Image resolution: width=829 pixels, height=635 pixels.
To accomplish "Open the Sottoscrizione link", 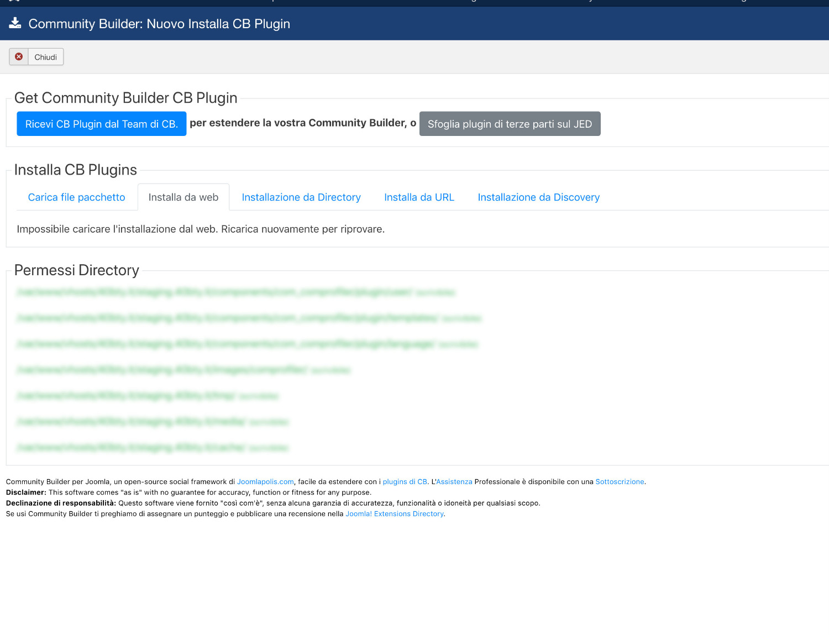I will pos(620,482).
